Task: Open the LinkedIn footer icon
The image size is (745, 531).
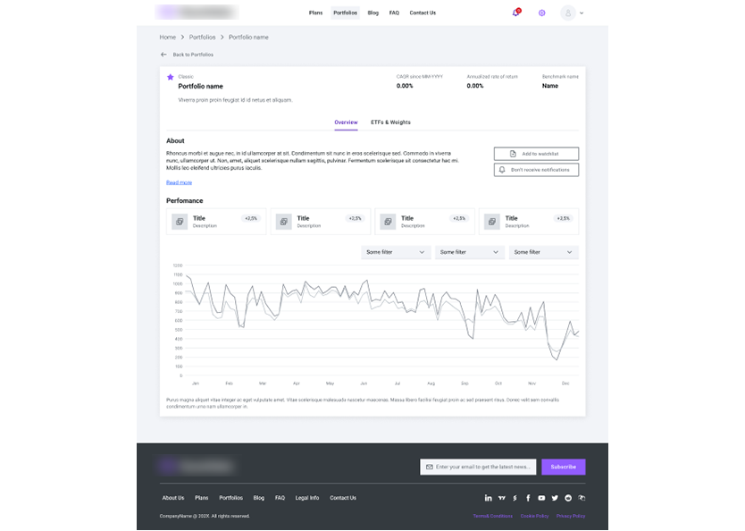Action: pos(489,498)
